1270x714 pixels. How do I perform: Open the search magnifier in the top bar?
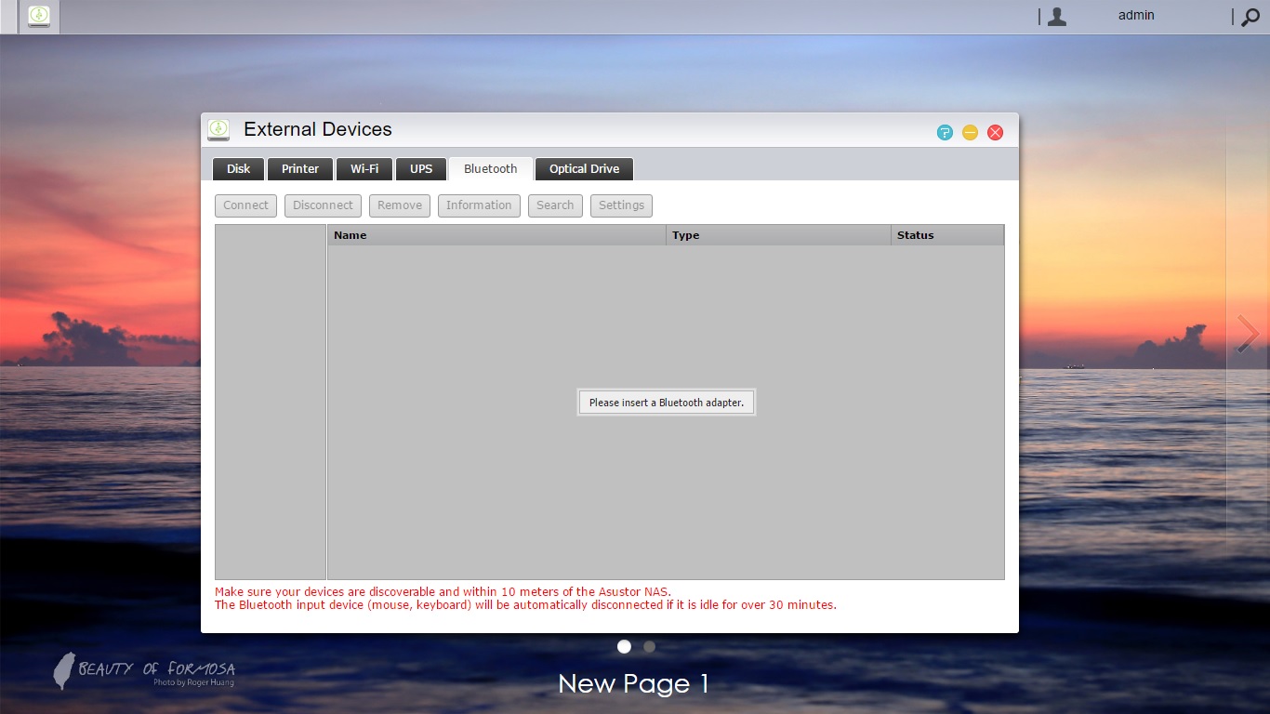click(1250, 17)
